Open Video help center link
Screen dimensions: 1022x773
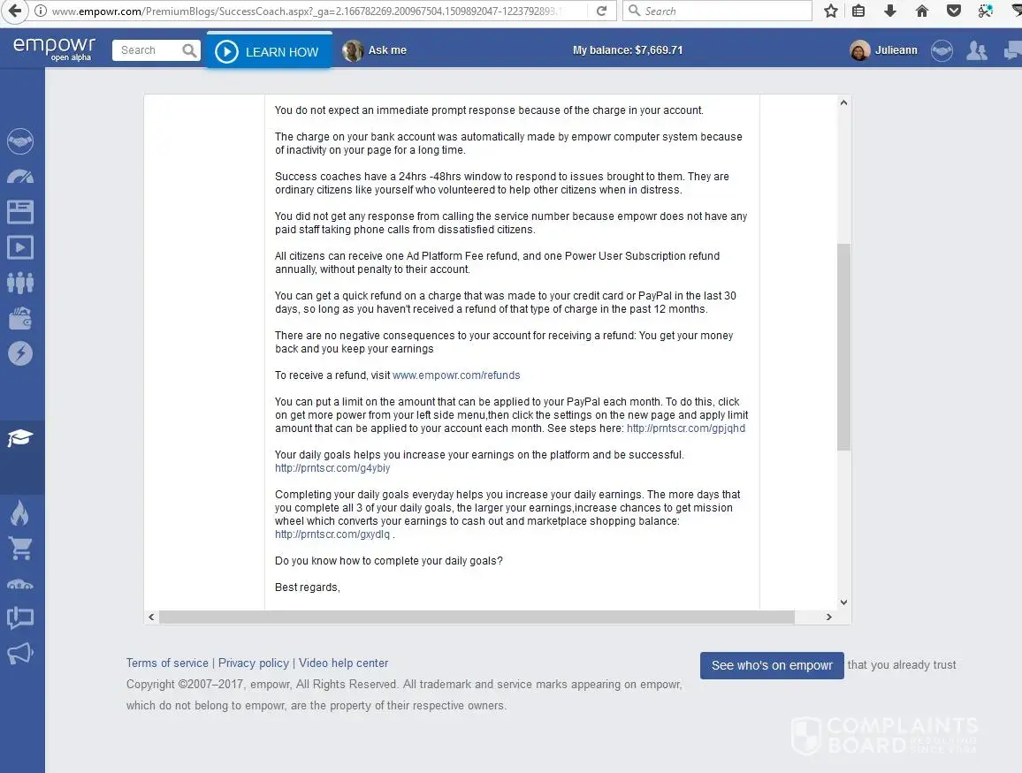click(x=344, y=663)
